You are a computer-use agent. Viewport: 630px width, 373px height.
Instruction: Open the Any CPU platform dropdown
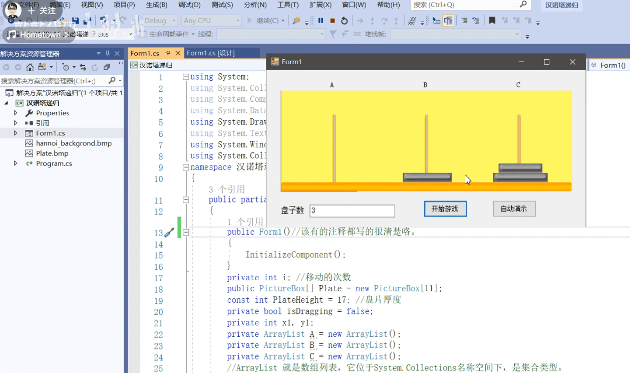click(x=211, y=21)
